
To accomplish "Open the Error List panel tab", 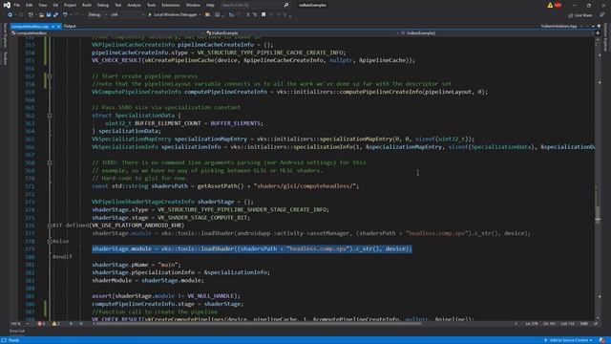I will click(x=17, y=332).
